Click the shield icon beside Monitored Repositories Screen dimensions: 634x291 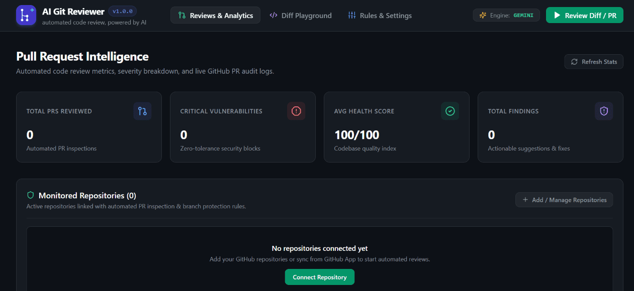point(31,195)
